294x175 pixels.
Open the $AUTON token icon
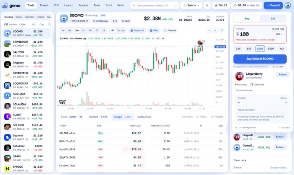7,54
